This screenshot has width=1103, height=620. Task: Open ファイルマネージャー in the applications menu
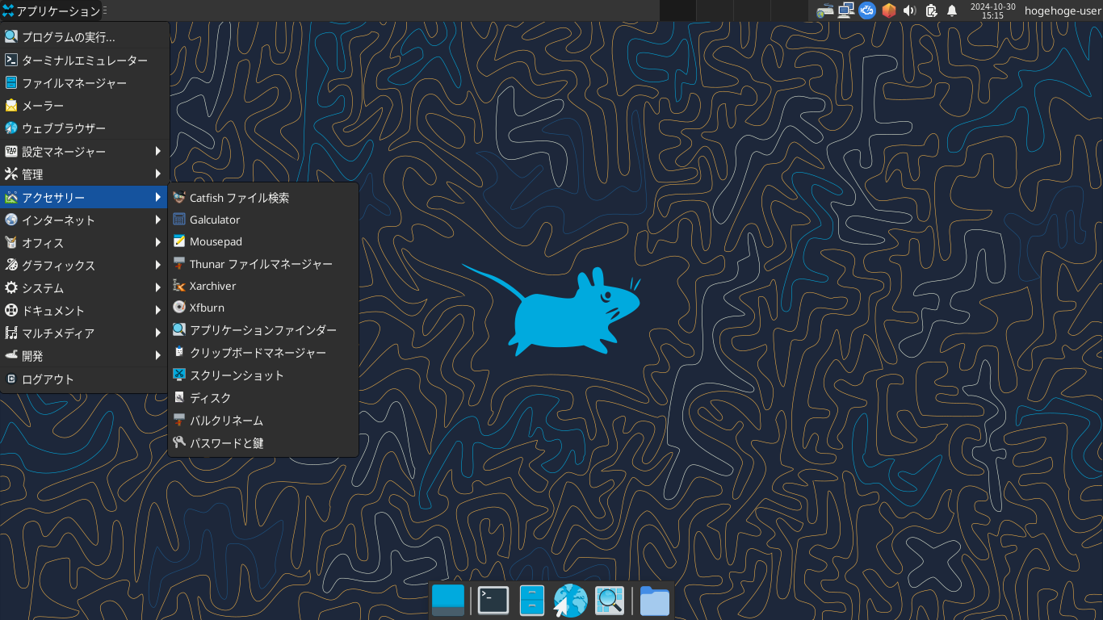click(85, 83)
